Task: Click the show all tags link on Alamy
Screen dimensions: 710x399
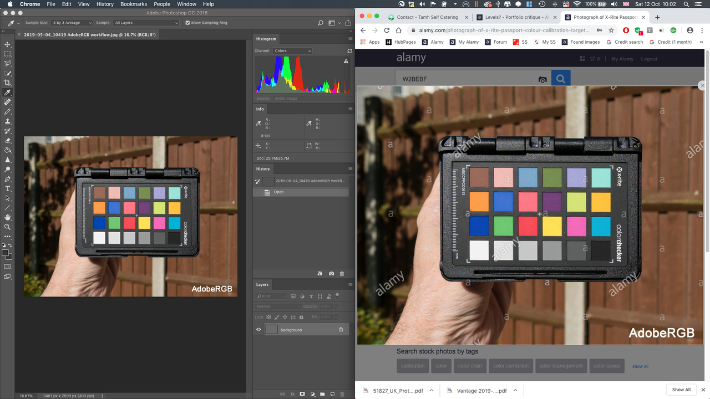Action: (640, 366)
